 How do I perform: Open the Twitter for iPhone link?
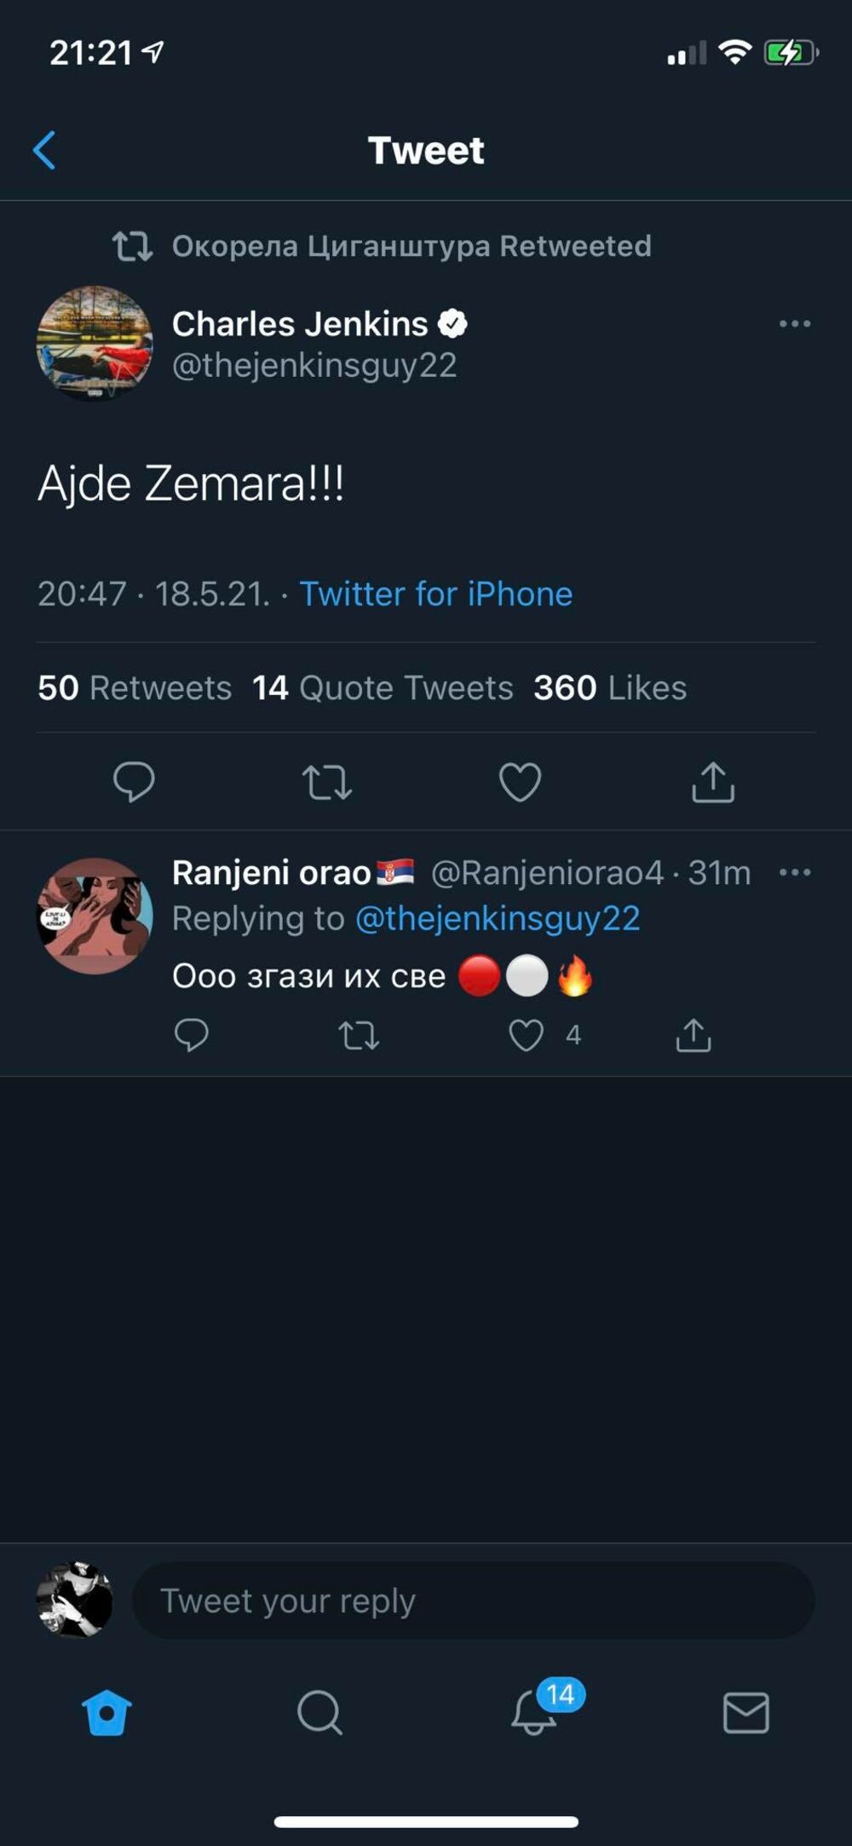435,594
